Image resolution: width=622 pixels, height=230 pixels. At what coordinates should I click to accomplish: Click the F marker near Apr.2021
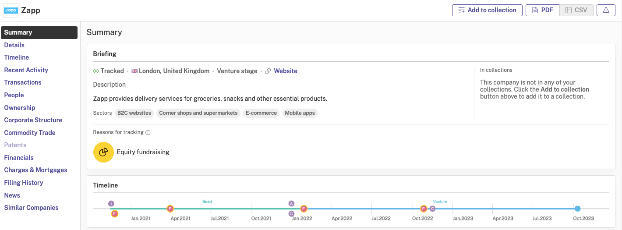[170, 209]
